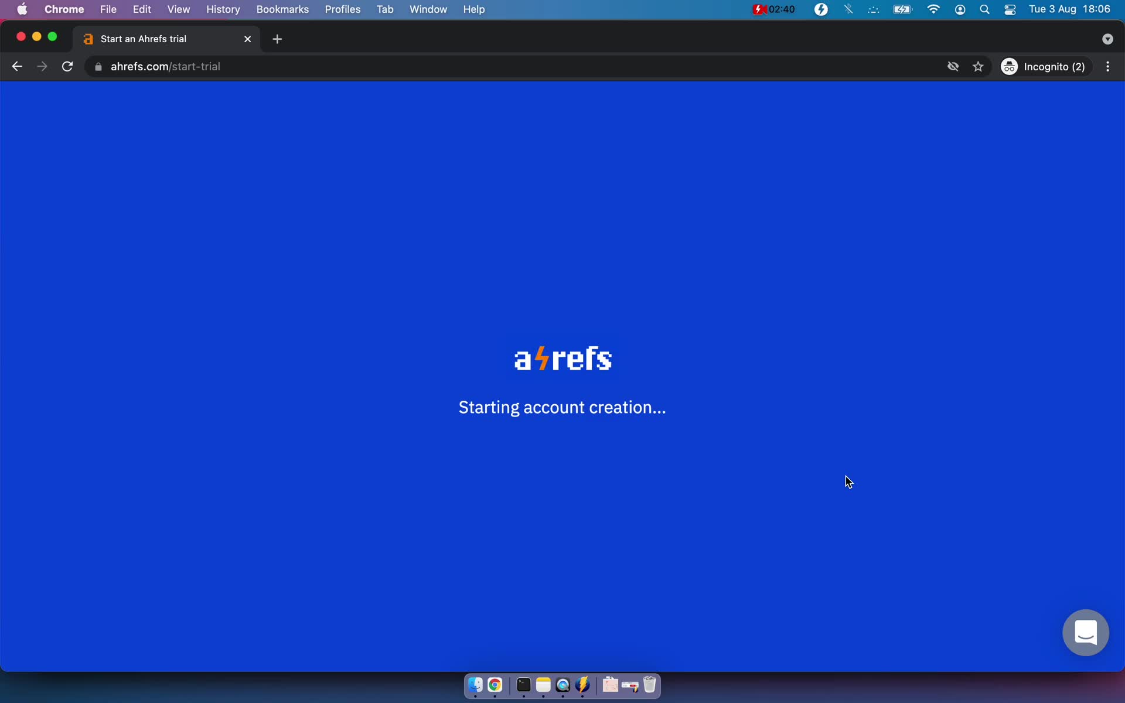Open Control Center toggles icon

[x=1010, y=9]
